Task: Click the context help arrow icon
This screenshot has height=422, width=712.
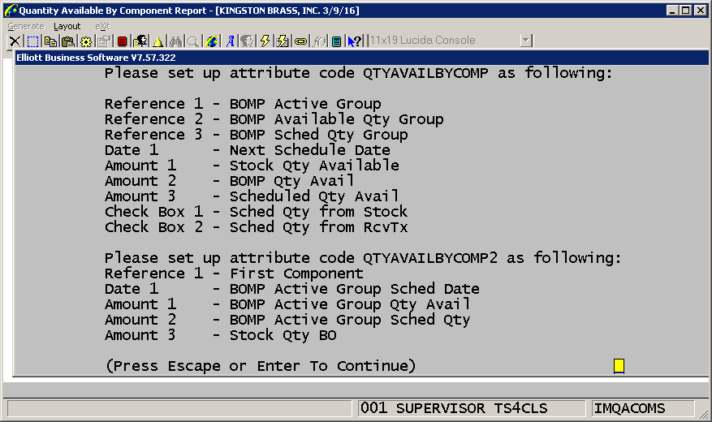Action: [354, 41]
